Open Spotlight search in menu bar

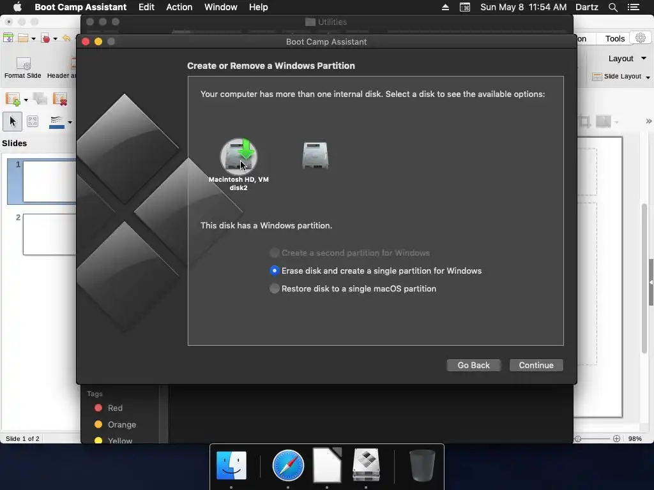coord(612,7)
